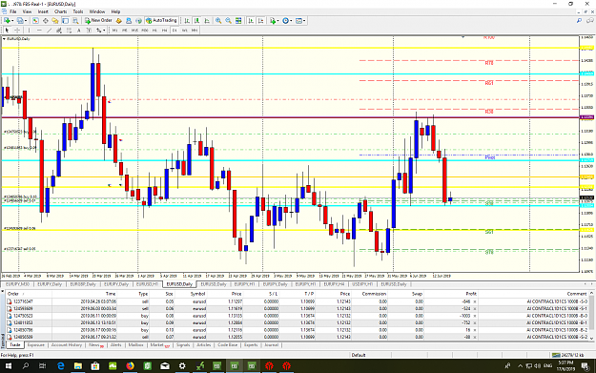Switch timeframe to W1
596x373 pixels.
184,30
